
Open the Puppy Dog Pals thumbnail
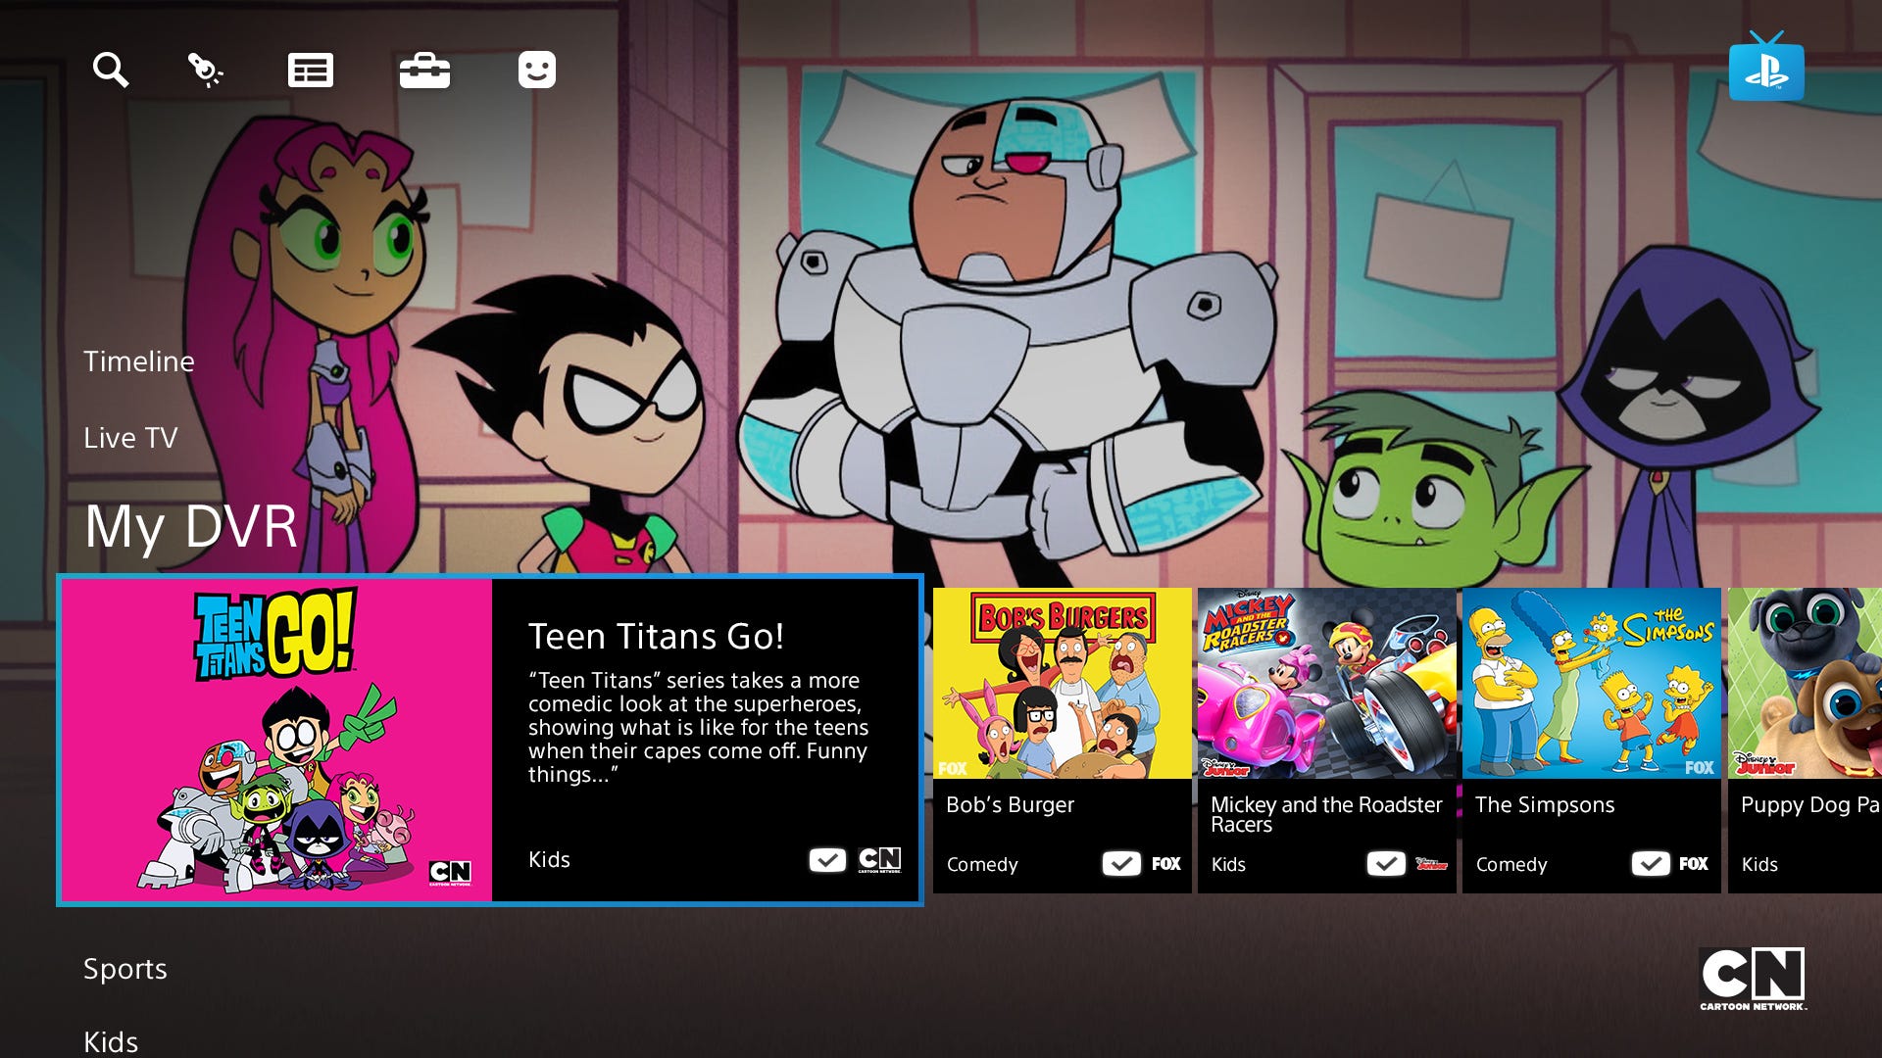(x=1805, y=683)
